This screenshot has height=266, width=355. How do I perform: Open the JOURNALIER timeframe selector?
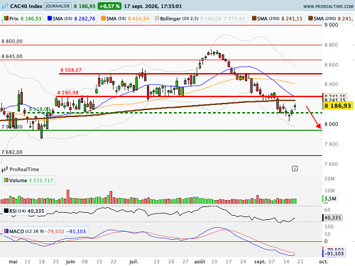point(58,6)
